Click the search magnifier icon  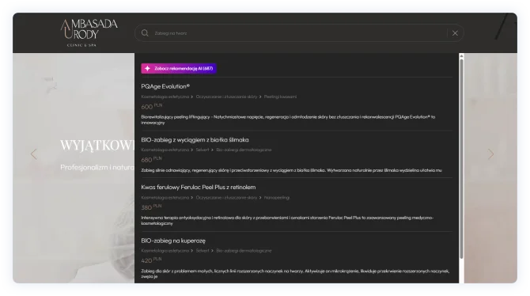tap(145, 32)
